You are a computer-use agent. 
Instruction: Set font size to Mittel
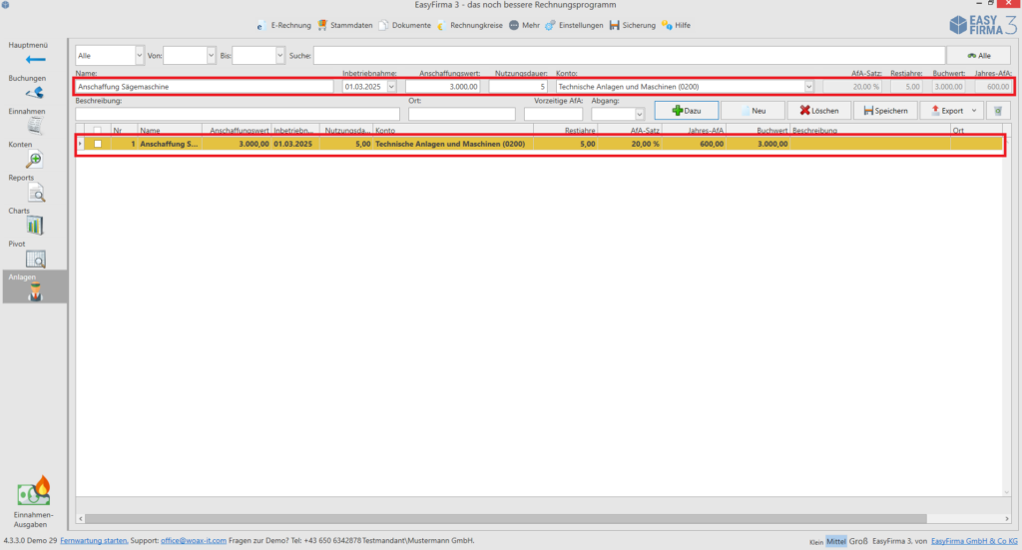click(x=836, y=542)
